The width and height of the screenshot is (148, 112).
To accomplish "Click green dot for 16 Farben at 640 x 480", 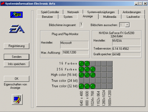I will (x=81, y=64).
